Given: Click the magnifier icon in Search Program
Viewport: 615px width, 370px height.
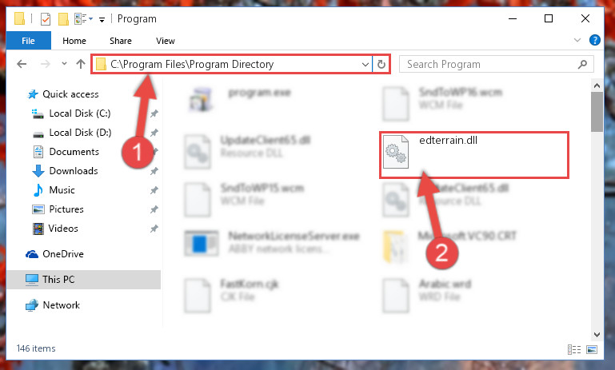Looking at the screenshot, I should pyautogui.click(x=582, y=64).
